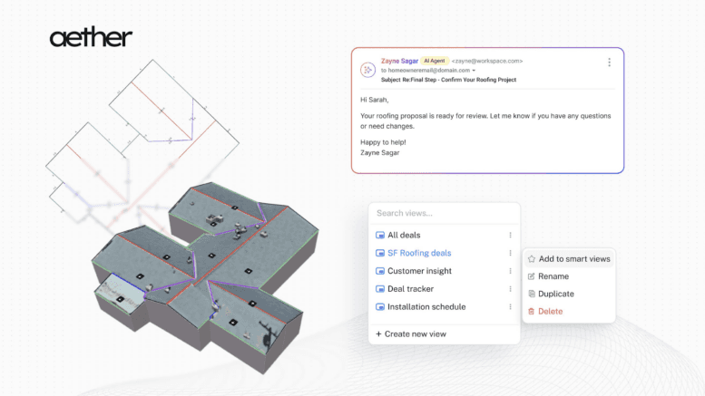This screenshot has width=705, height=396.
Task: Click the email subject line
Action: (448, 80)
